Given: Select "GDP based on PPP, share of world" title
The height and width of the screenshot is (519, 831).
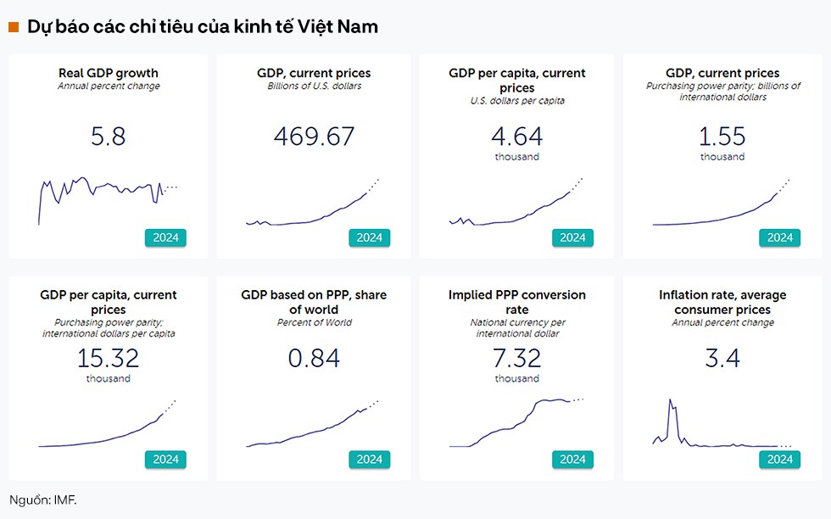Looking at the screenshot, I should click(x=314, y=302).
